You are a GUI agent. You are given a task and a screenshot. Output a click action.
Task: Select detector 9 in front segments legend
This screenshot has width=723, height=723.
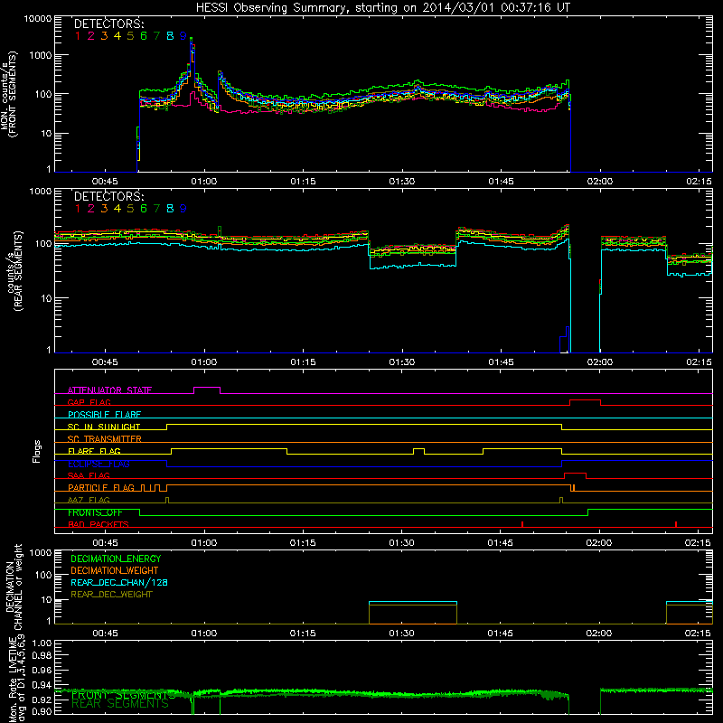183,36
